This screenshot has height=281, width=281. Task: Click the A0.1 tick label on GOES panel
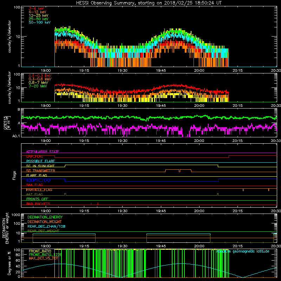pyautogui.click(x=16, y=136)
